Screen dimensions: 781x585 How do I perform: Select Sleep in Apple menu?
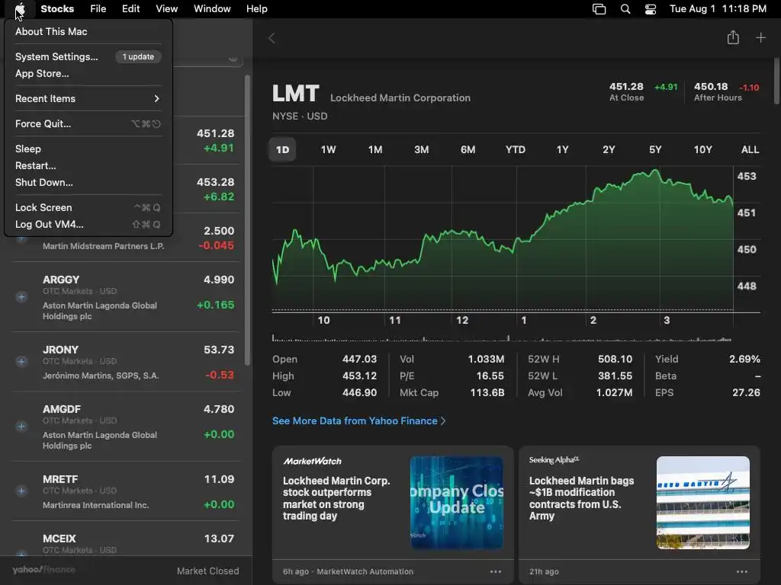coord(88,149)
